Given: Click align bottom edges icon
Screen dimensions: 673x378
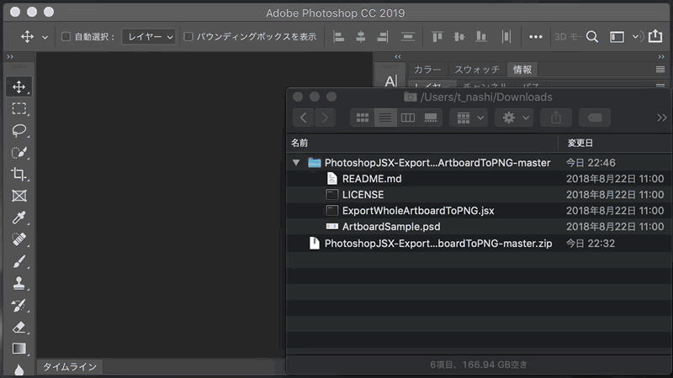Looking at the screenshot, I should pos(481,37).
